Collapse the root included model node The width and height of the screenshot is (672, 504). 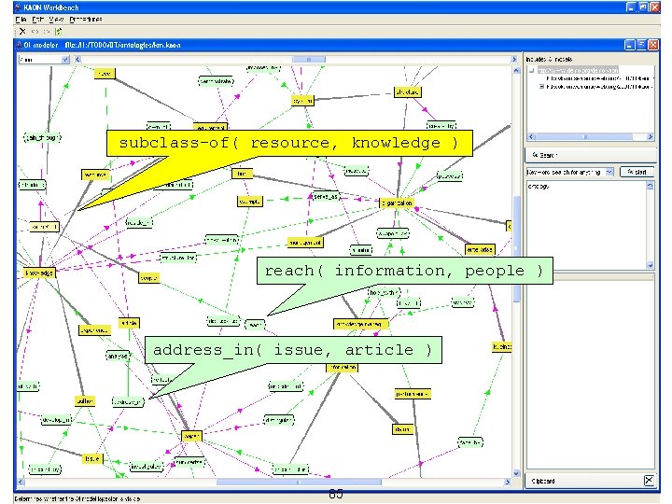tap(532, 70)
